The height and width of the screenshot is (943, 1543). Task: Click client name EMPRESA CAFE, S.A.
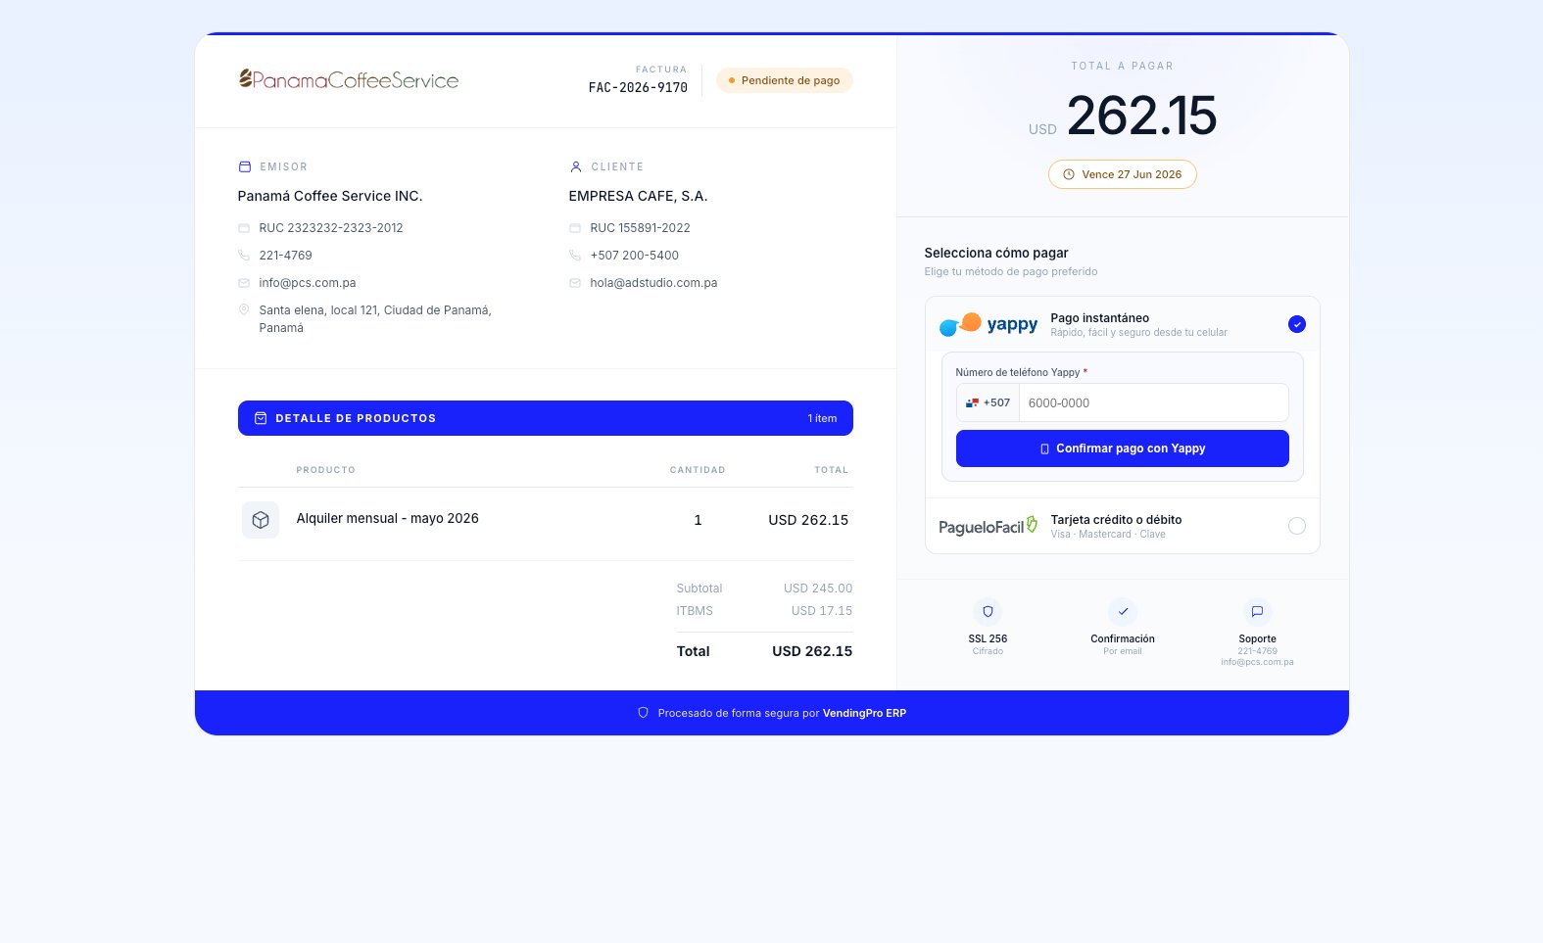pyautogui.click(x=638, y=196)
